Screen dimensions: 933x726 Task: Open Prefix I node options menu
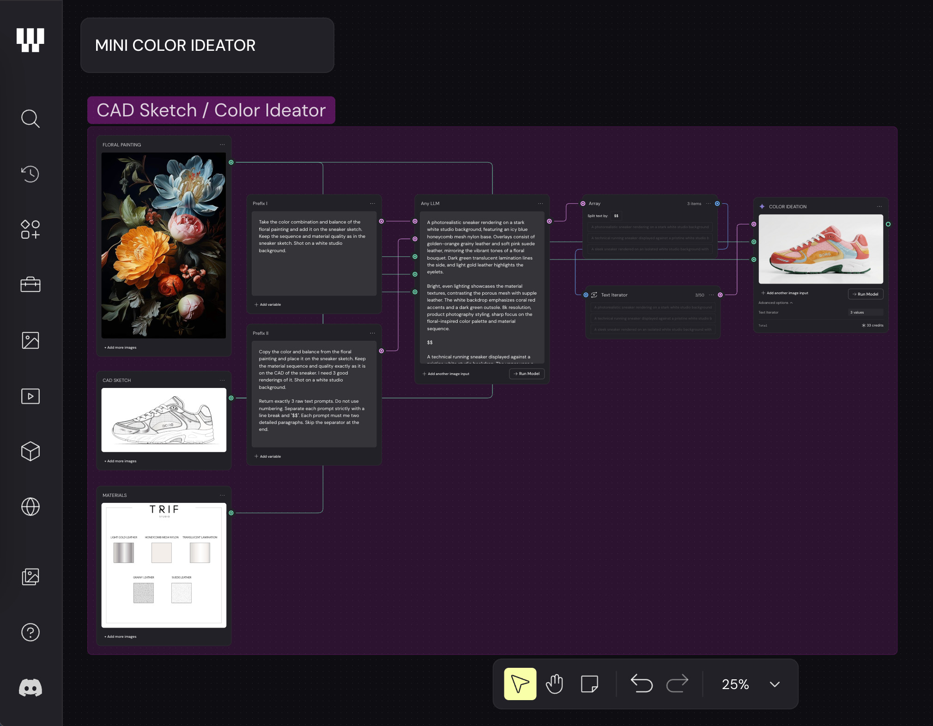point(372,203)
